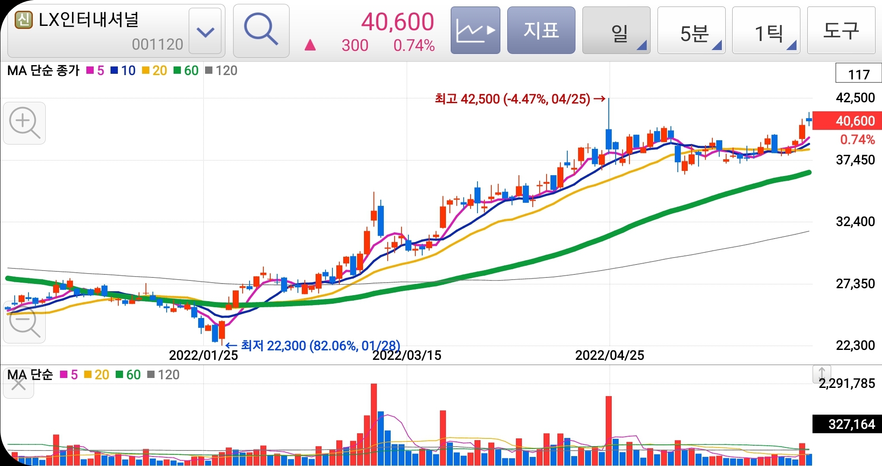The image size is (882, 466).
Task: Click the header price 40,600
Action: point(398,22)
